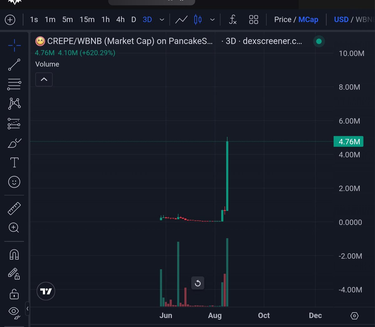The image size is (375, 327).
Task: Activate the zoom in tool
Action: (14, 228)
